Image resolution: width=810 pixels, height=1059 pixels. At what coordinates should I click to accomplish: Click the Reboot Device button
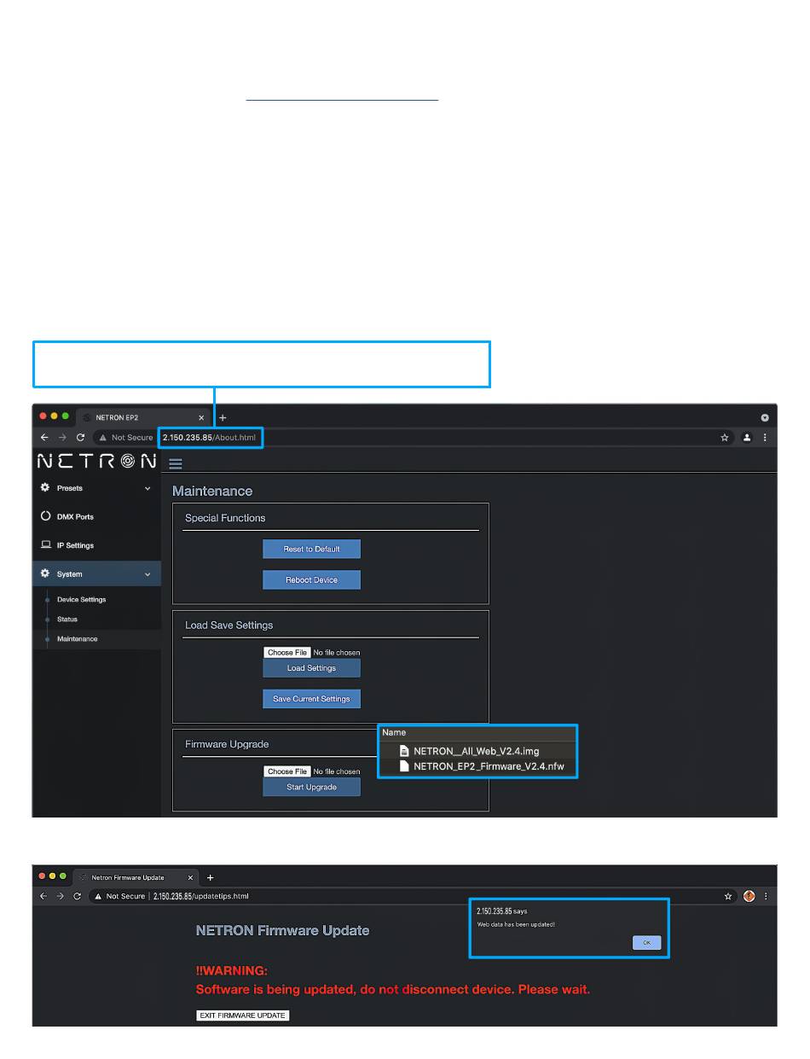tap(312, 579)
